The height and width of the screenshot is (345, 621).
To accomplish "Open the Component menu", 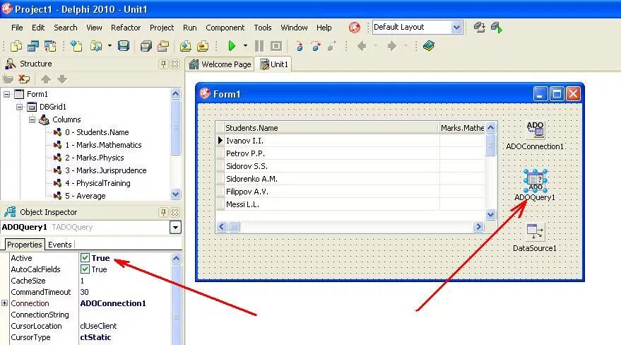I will [225, 28].
